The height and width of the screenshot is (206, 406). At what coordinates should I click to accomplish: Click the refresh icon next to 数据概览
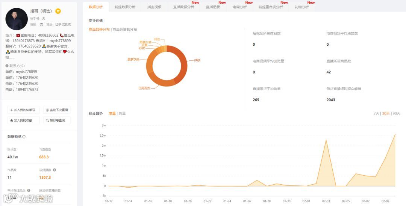tap(24, 137)
